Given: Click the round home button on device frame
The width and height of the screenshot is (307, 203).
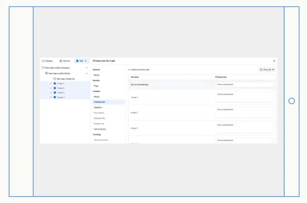Looking at the screenshot, I should click(292, 101).
